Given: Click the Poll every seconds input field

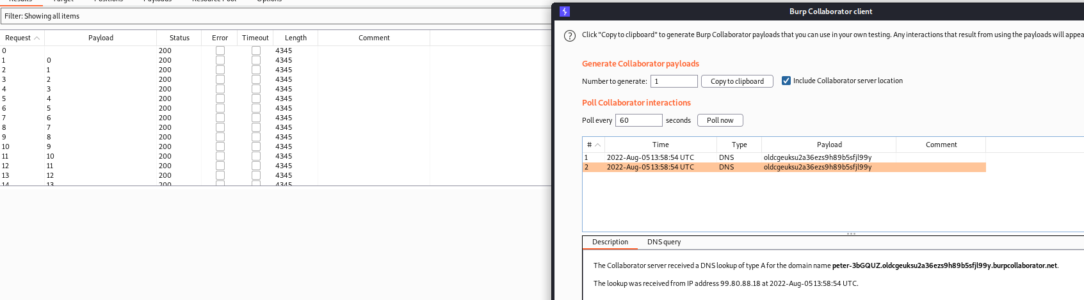Looking at the screenshot, I should tap(638, 120).
